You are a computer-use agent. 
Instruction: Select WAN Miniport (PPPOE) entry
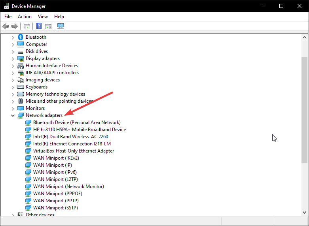click(57, 194)
